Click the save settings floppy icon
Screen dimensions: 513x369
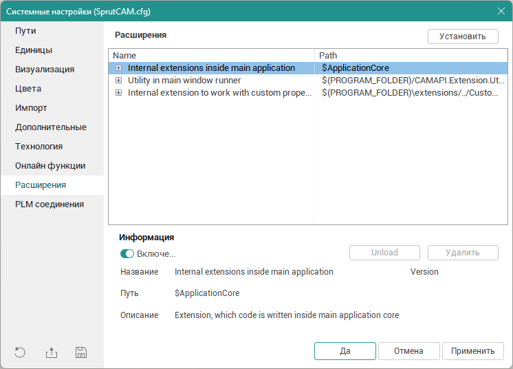pyautogui.click(x=81, y=352)
